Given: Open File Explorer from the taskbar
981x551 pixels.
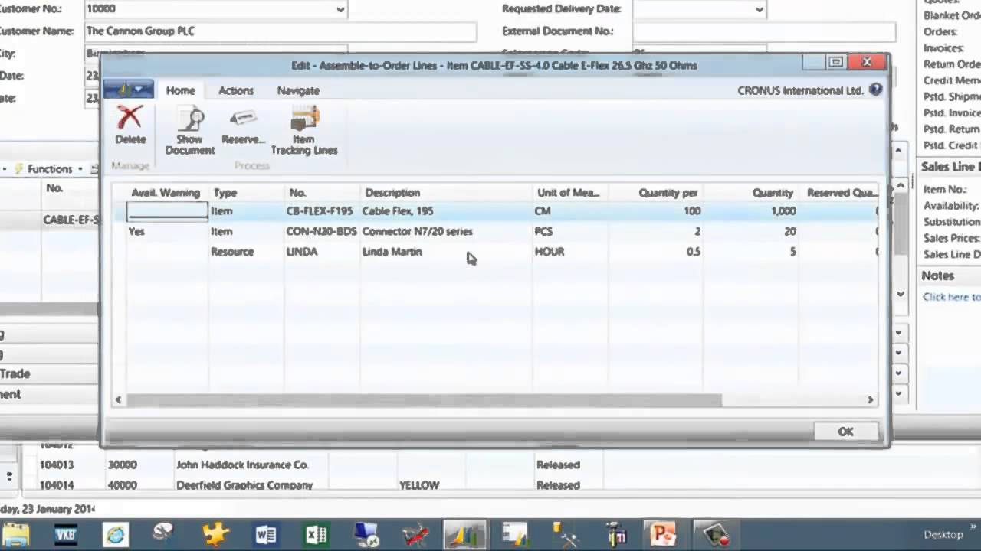Looking at the screenshot, I should [16, 534].
